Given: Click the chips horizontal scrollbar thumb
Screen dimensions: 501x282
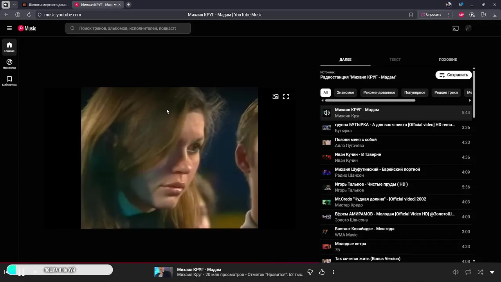Looking at the screenshot, I should (x=370, y=100).
